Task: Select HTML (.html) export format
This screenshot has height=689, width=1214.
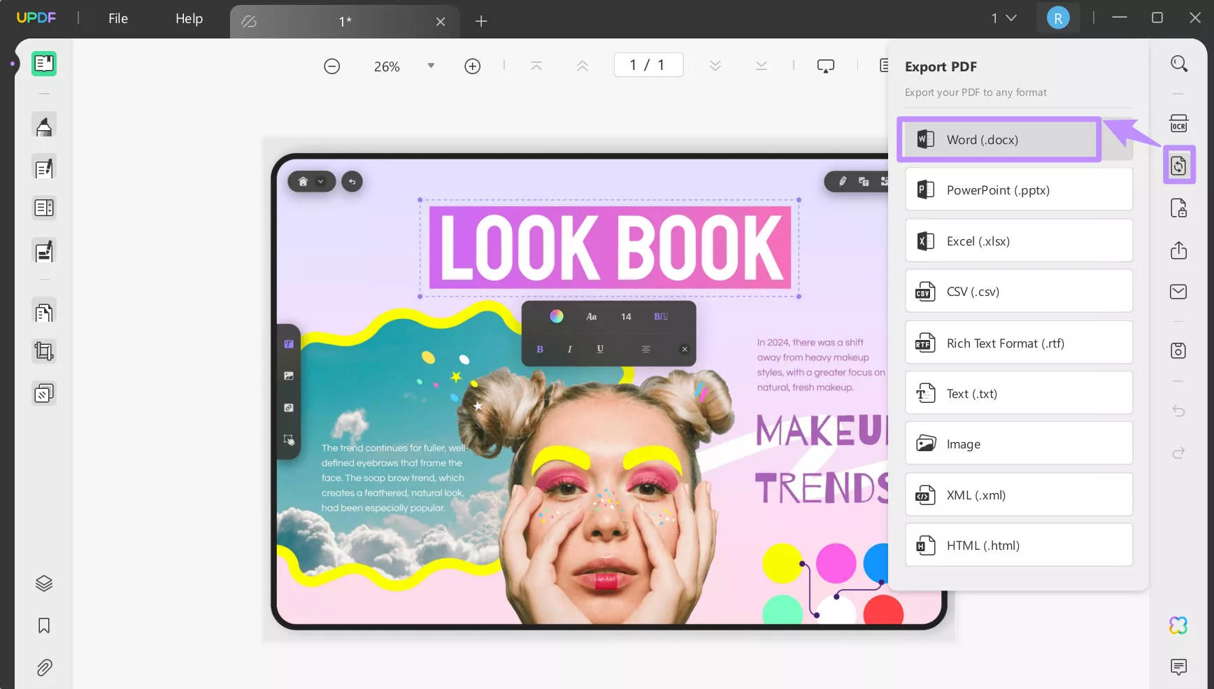Action: pyautogui.click(x=1018, y=546)
